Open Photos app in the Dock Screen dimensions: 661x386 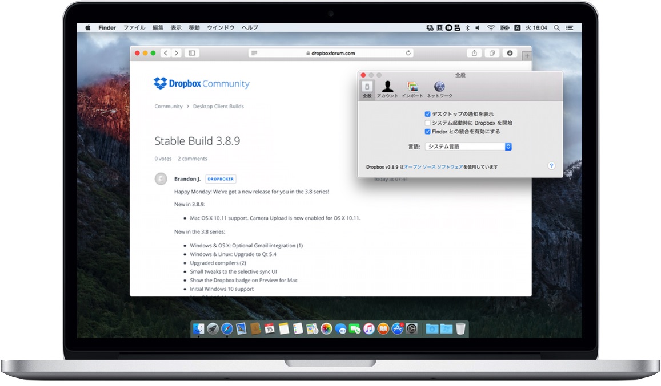pos(326,329)
